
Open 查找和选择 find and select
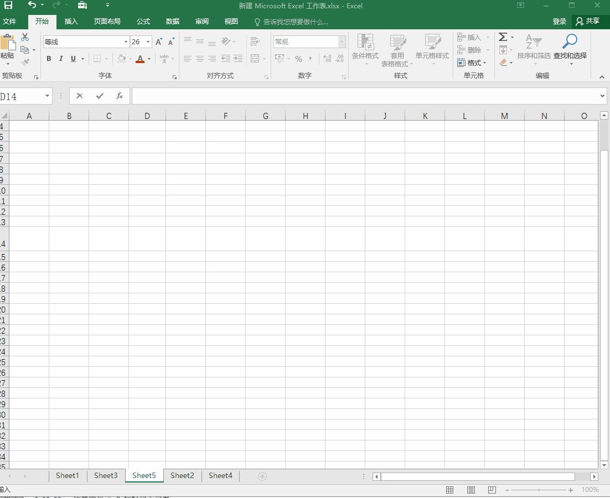pyautogui.click(x=570, y=49)
